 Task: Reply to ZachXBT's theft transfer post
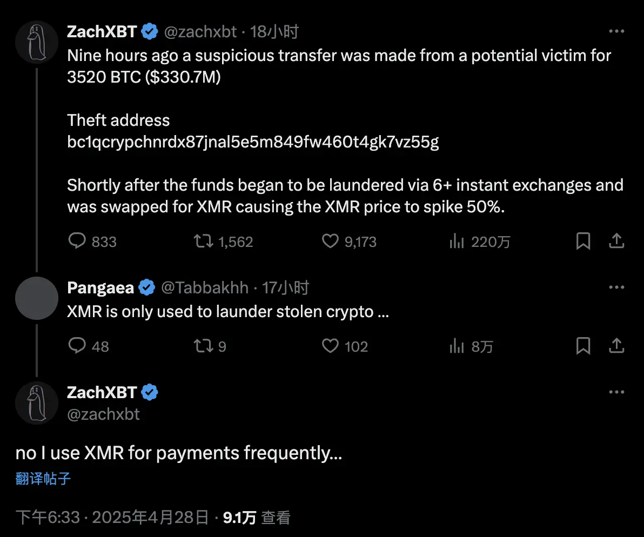click(77, 241)
